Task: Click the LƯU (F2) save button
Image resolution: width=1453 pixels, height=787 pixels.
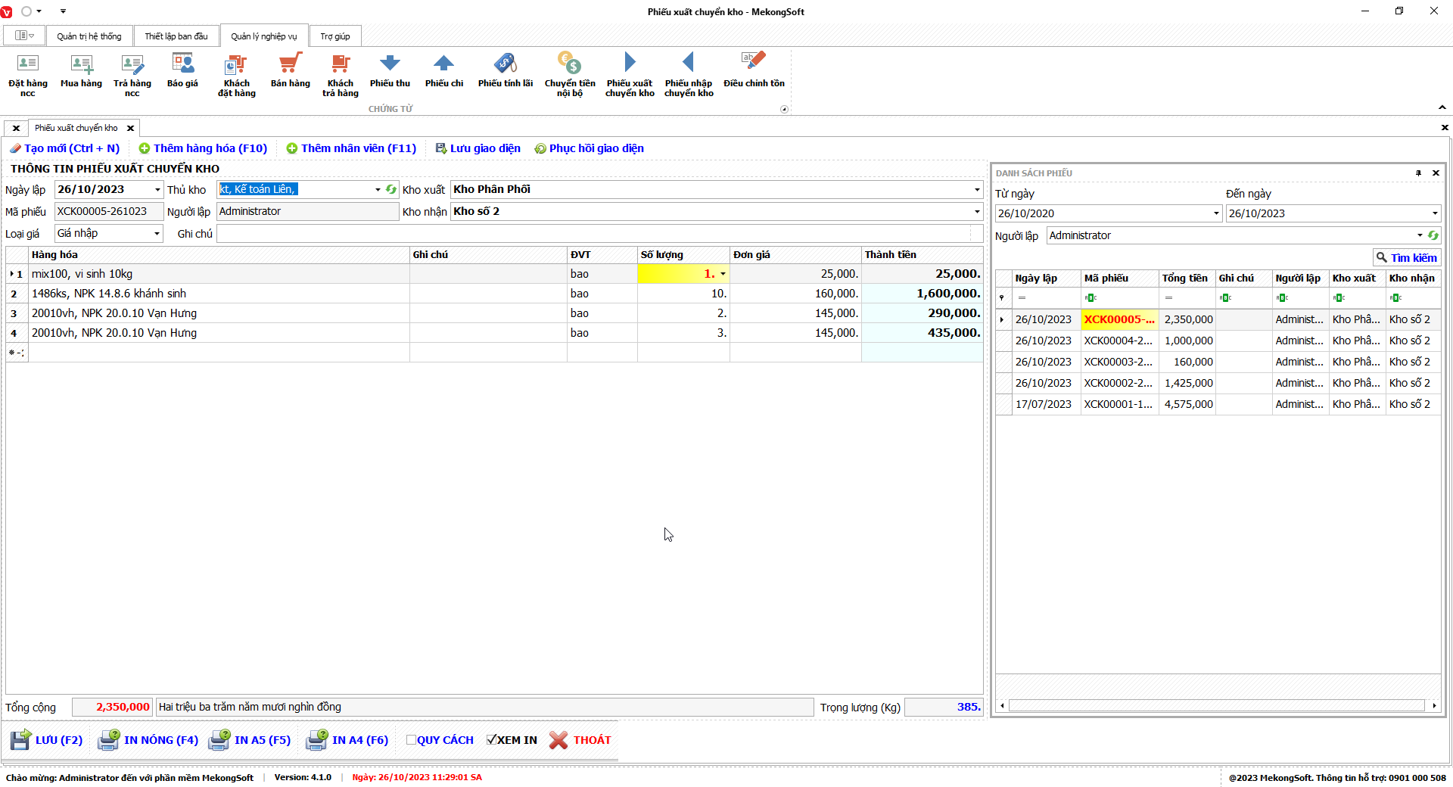Action: tap(47, 740)
